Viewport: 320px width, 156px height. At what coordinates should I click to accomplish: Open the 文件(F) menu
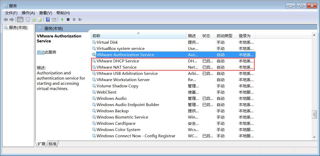(x=11, y=13)
